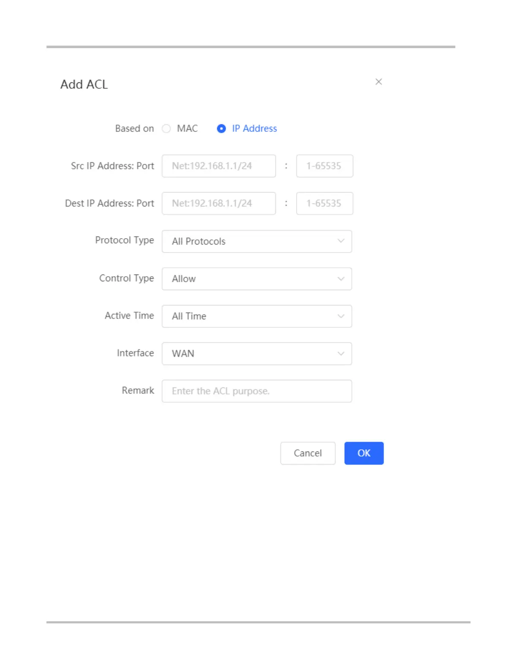Image resolution: width=517 pixels, height=669 pixels.
Task: Click the Src port range field
Action: coord(324,166)
